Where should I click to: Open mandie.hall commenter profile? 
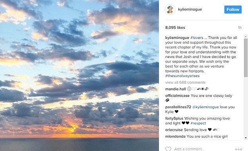click(175, 89)
